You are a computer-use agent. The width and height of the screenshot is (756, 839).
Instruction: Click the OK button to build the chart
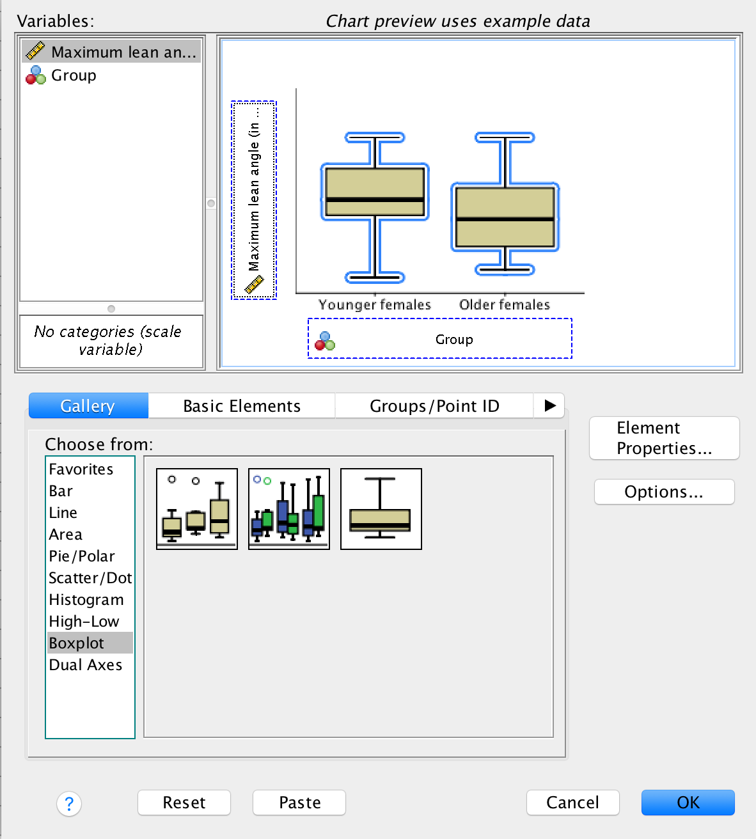pos(688,803)
